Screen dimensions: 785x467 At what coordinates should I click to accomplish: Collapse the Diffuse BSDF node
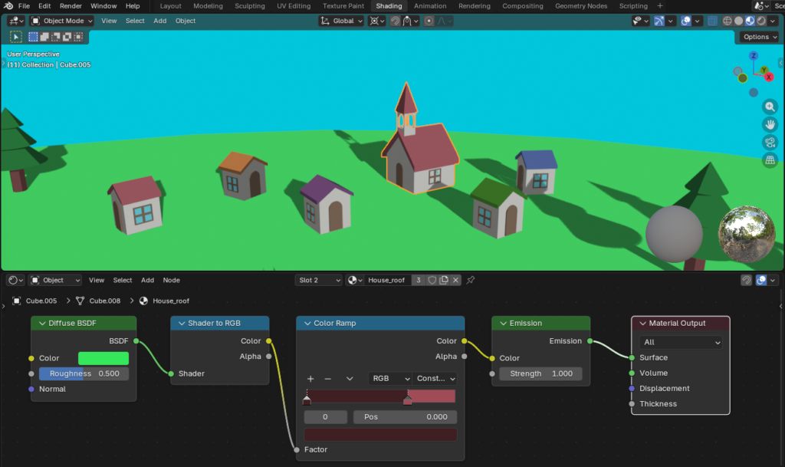[41, 324]
